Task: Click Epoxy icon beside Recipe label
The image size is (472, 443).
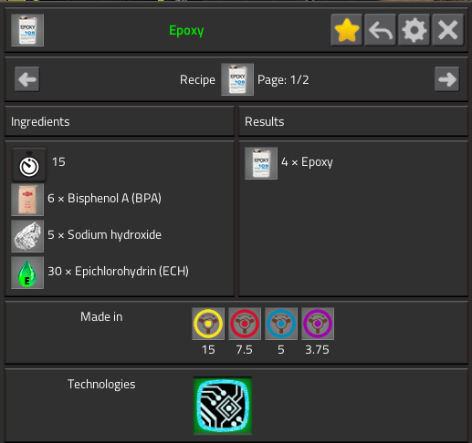Action: tap(237, 79)
